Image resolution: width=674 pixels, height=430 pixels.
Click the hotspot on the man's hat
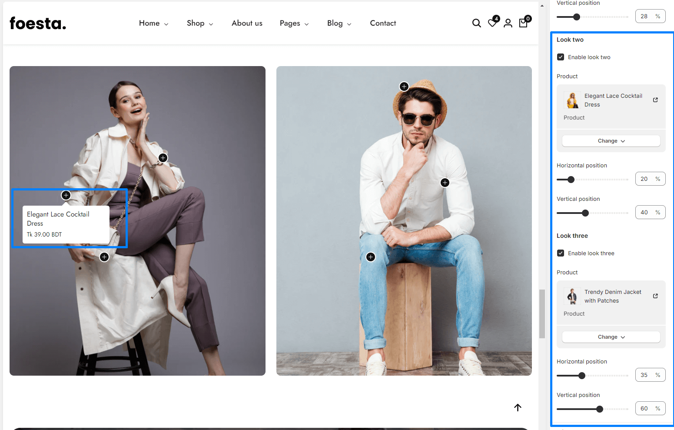click(404, 87)
